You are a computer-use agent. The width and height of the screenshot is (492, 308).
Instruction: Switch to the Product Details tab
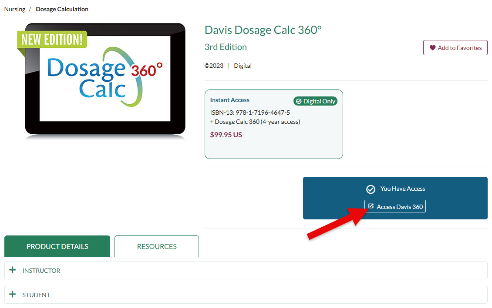click(57, 246)
